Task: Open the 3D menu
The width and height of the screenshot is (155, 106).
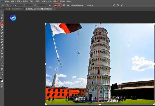Action: [x=50, y=1]
